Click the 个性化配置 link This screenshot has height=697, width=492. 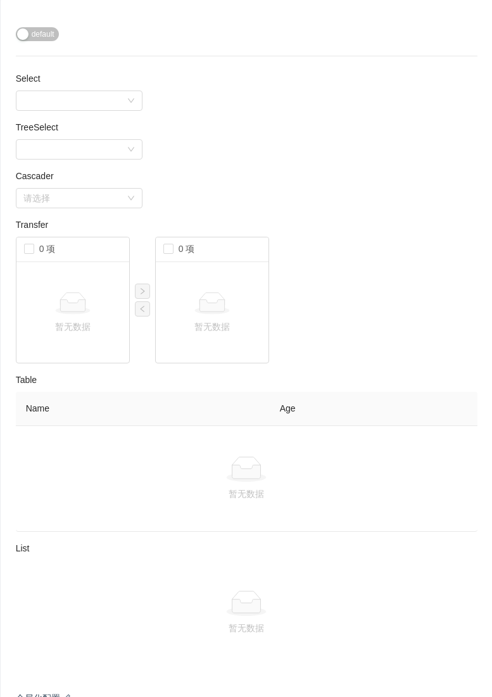39,694
